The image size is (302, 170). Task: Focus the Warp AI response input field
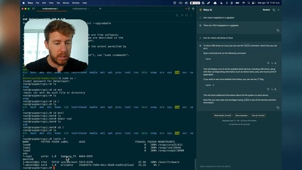(239, 166)
